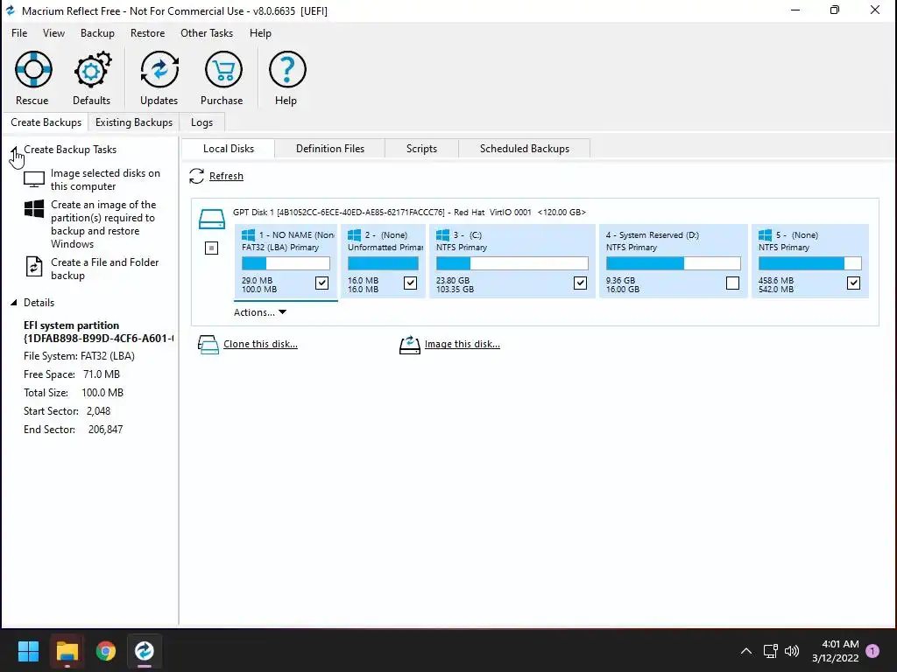Click the Image this disk icon
The height and width of the screenshot is (672, 897).
[x=410, y=345]
